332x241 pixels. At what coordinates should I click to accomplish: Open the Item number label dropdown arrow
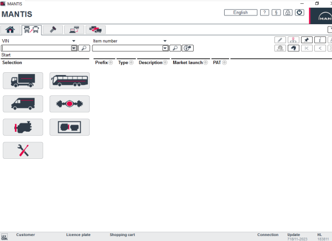coord(165,41)
